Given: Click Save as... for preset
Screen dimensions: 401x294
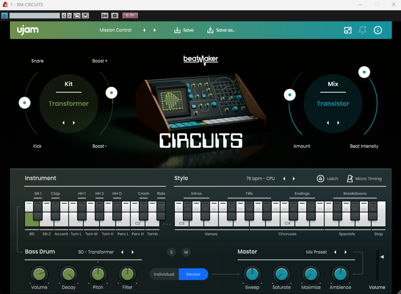Looking at the screenshot, I should [x=221, y=30].
